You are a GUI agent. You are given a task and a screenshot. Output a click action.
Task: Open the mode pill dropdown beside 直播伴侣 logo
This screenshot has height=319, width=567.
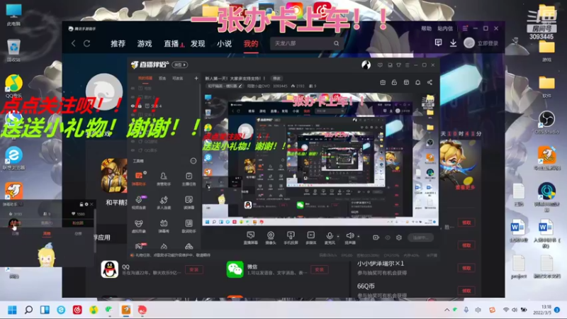(x=180, y=65)
